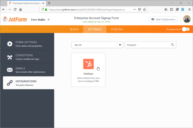The image size is (193, 128).
Task: Open page actions three-dots menu
Action: pyautogui.click(x=135, y=9)
